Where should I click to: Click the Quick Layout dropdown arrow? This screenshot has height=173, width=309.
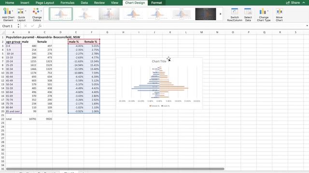point(26,11)
